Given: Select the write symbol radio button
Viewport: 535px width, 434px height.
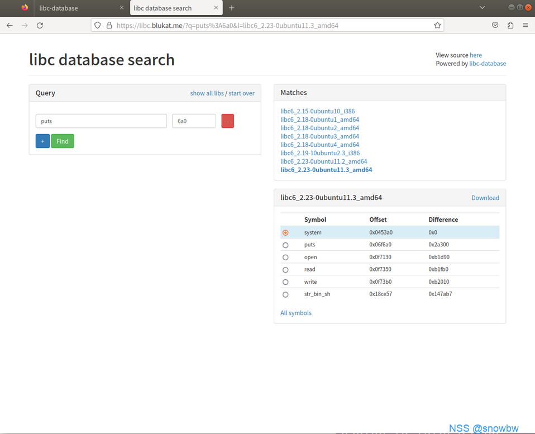Looking at the screenshot, I should click(x=285, y=282).
